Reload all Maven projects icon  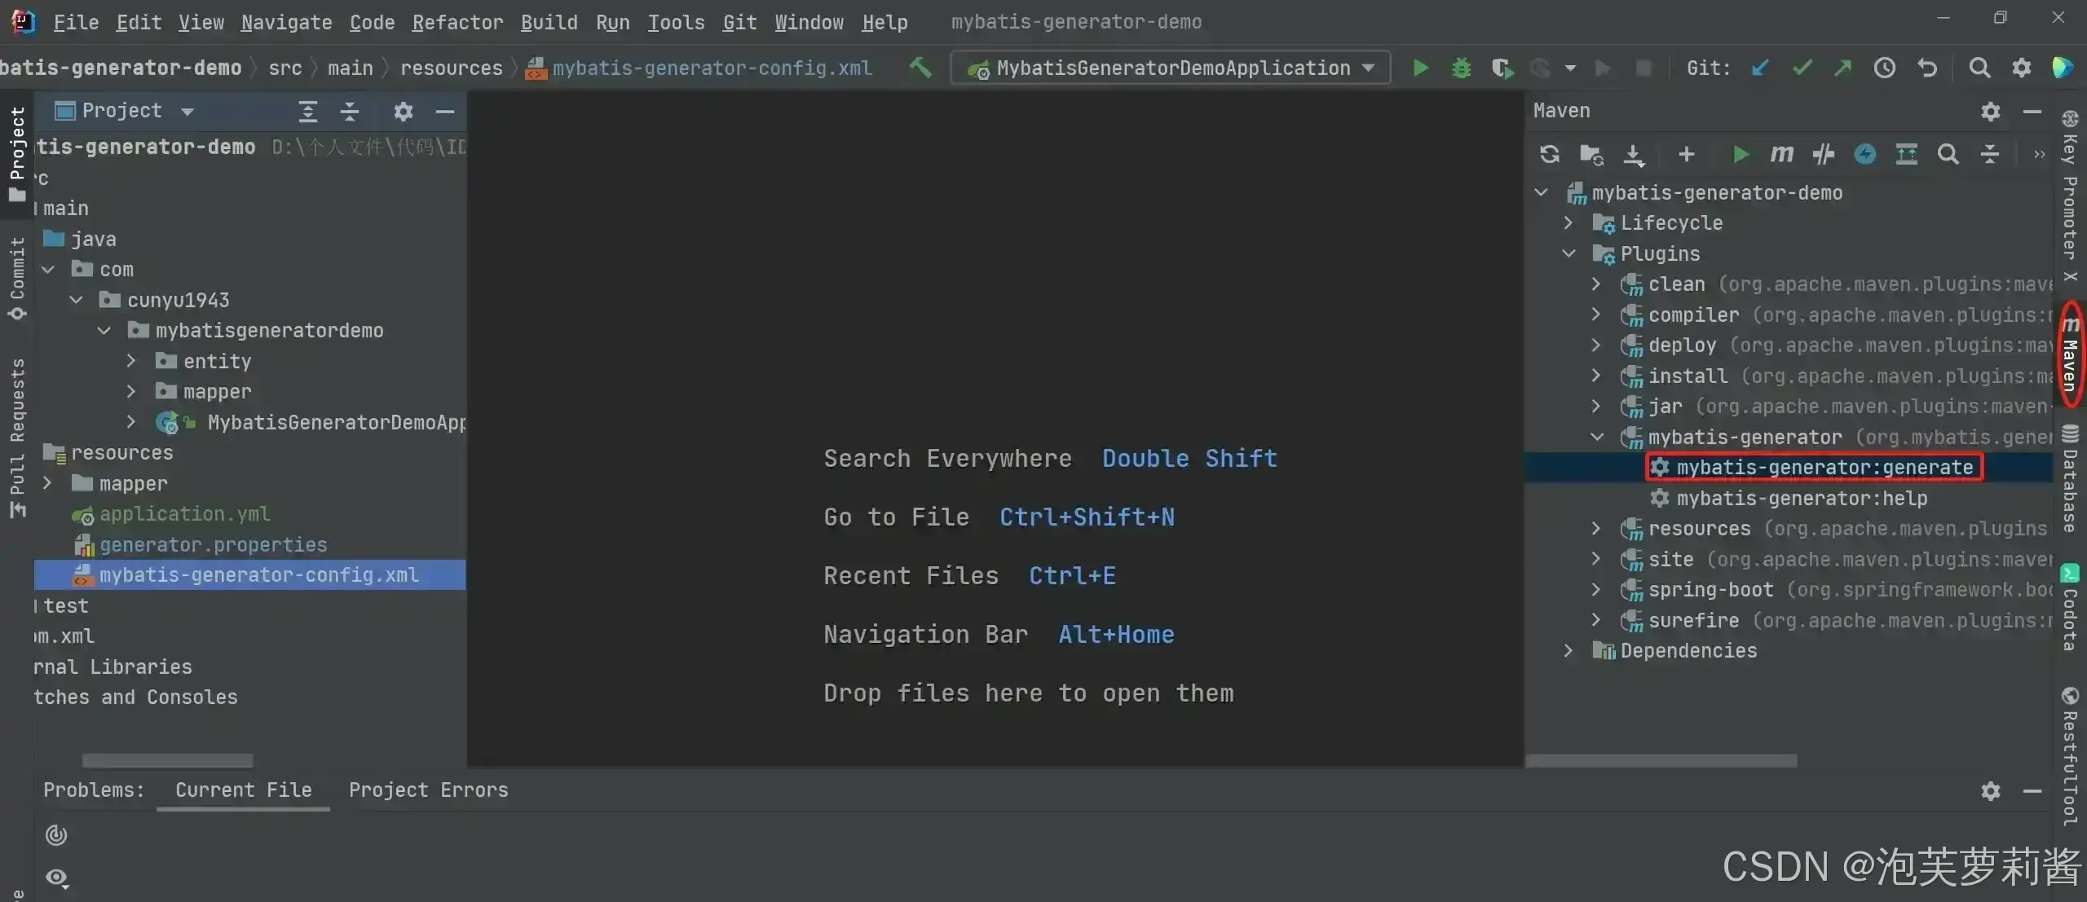1549,154
